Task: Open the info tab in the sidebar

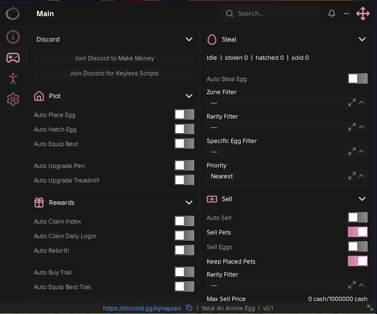Action: point(12,37)
